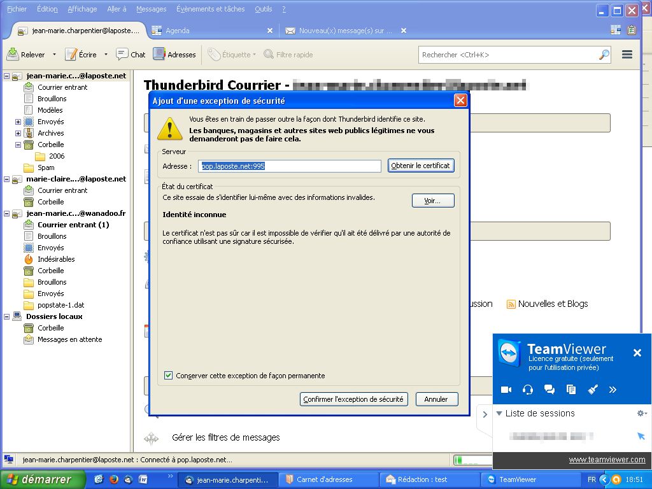Open the Fichier menu
Image resolution: width=652 pixels, height=489 pixels.
tap(17, 9)
